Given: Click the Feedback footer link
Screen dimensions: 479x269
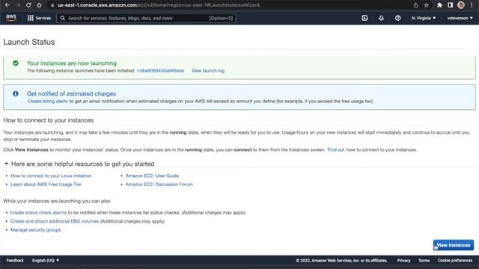Looking at the screenshot, I should coord(15,260).
